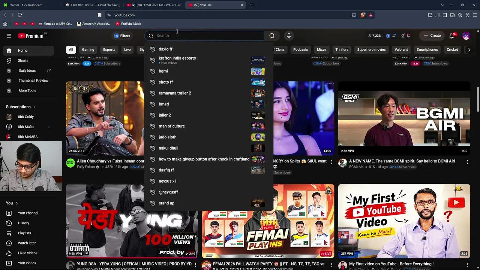Open the Shorts sidebar entry
The height and width of the screenshot is (270, 480).
coord(28,60)
